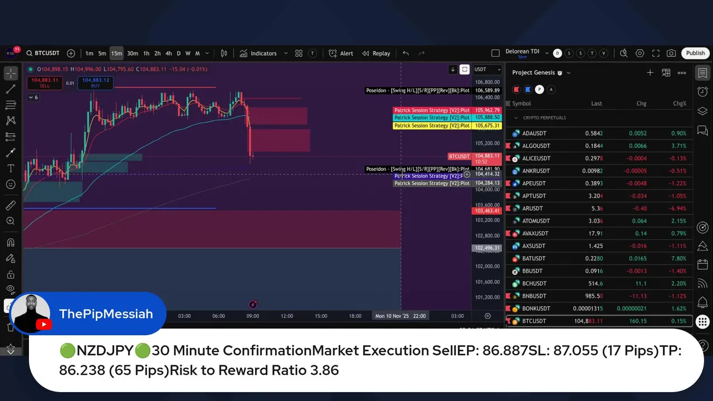
Task: Select ADAUSDT in the watchlist
Action: coord(599,134)
